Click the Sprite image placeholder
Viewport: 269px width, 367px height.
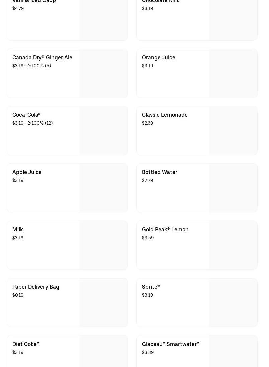233,303
